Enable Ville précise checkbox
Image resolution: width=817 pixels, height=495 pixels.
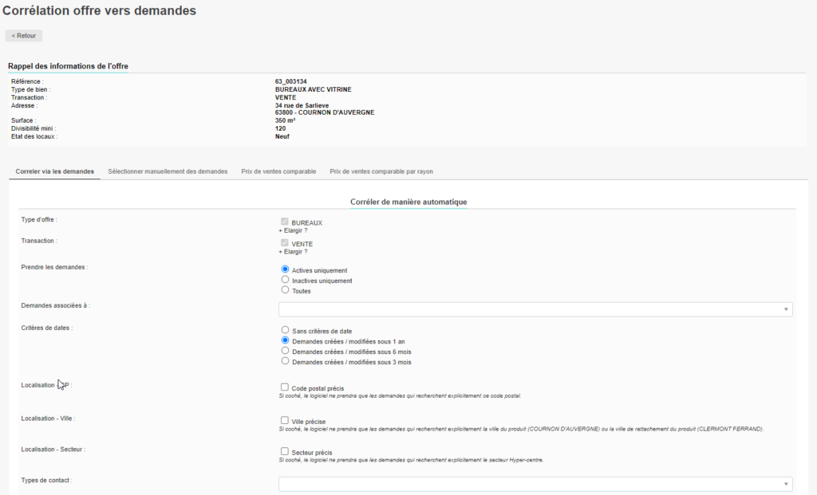(285, 420)
